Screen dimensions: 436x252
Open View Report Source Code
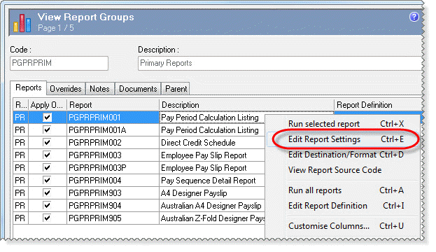(x=343, y=170)
